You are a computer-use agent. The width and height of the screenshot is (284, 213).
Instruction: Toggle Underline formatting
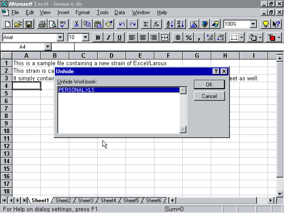point(119,37)
